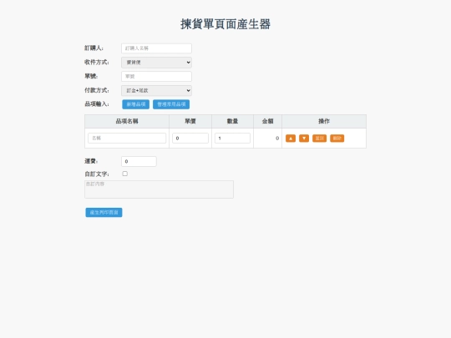This screenshot has width=451, height=338.
Task: Click the 產生列印頁面 button
Action: 104,213
